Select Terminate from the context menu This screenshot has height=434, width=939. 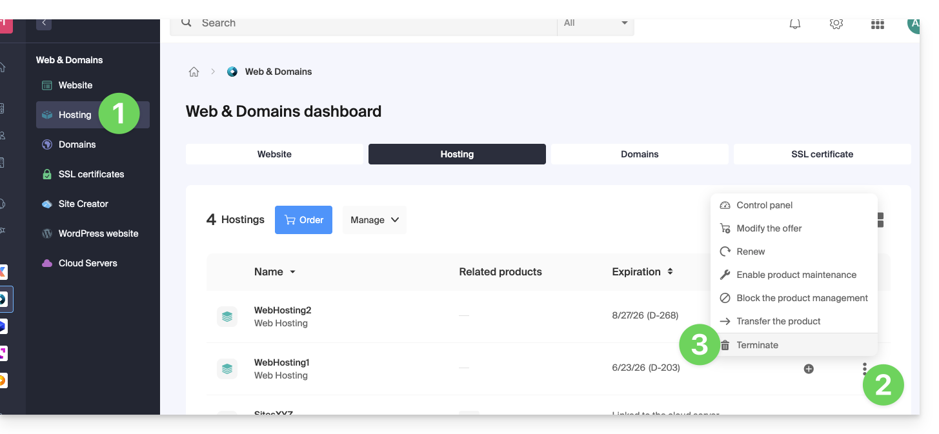757,345
